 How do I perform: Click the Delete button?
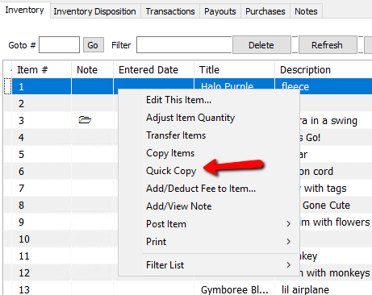pos(261,45)
